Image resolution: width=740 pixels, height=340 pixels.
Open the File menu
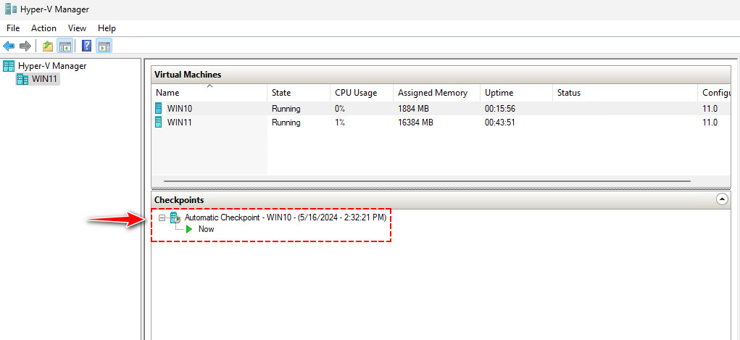13,28
